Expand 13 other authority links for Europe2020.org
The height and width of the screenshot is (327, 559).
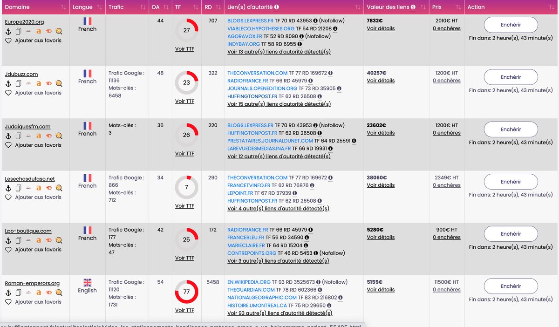[x=279, y=52]
